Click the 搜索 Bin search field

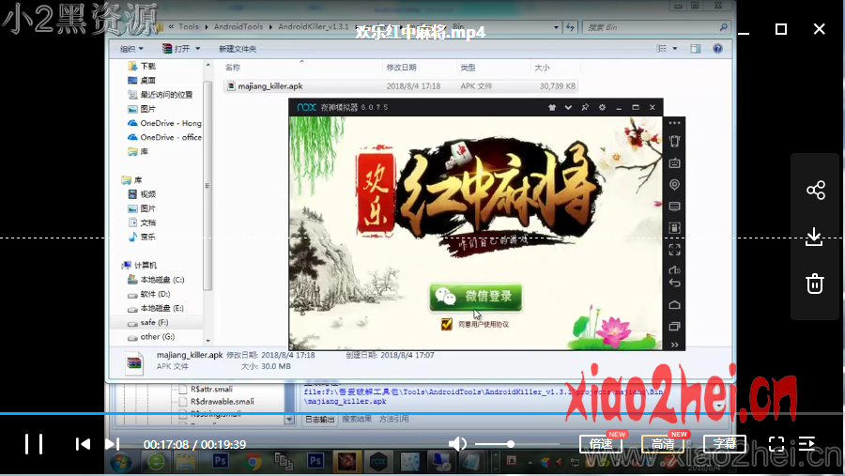click(x=656, y=27)
